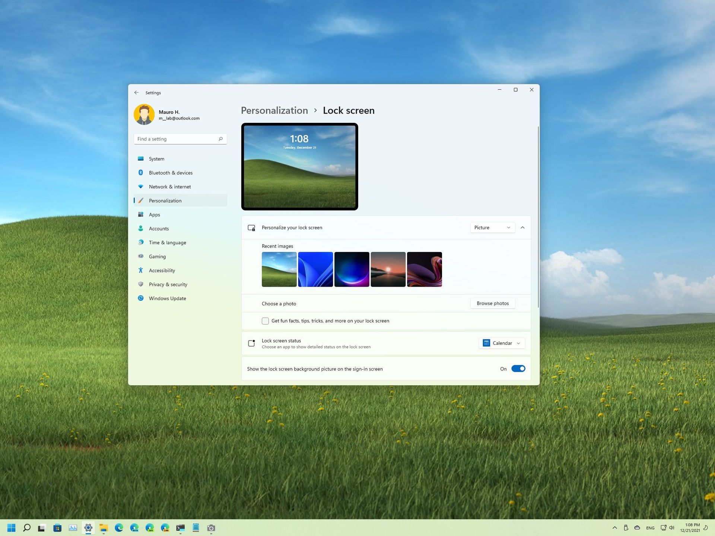Click the back arrow in Settings

point(136,93)
